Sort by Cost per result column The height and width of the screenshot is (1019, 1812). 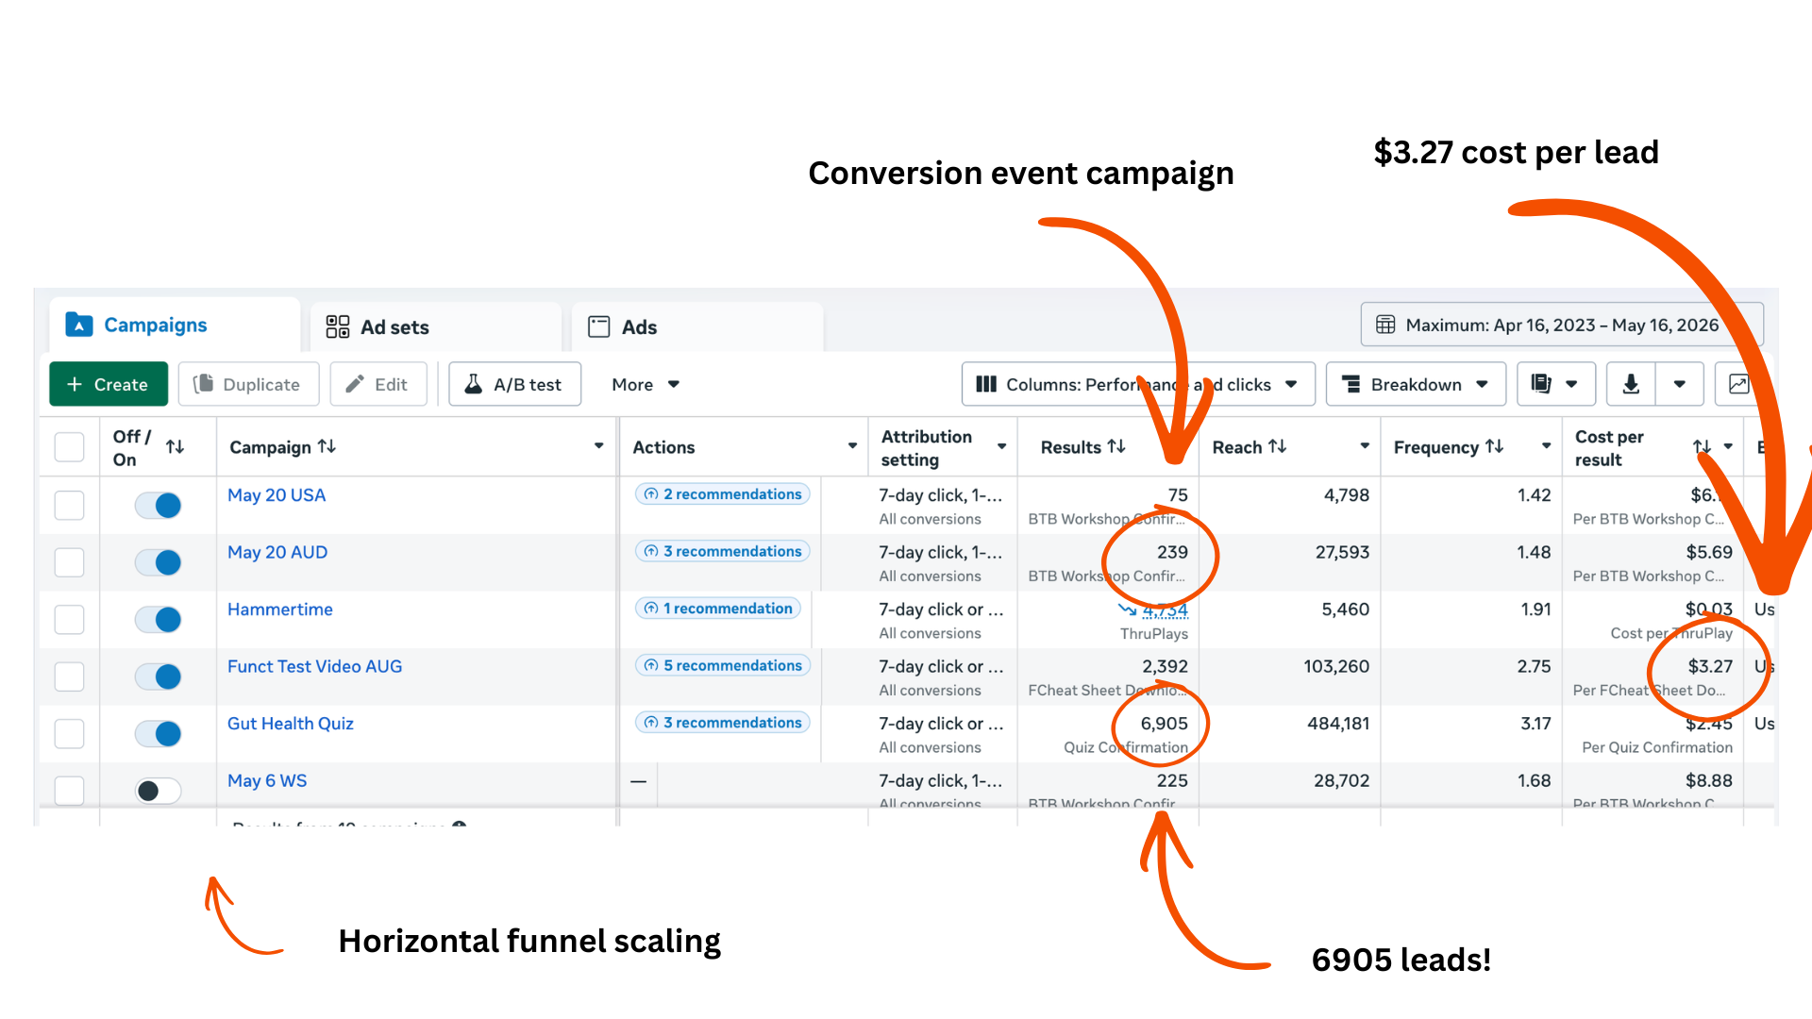[1702, 446]
